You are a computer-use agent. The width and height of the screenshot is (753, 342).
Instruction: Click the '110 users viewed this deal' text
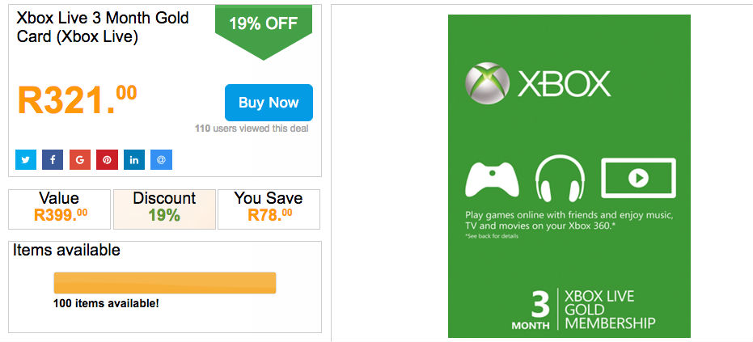click(251, 128)
